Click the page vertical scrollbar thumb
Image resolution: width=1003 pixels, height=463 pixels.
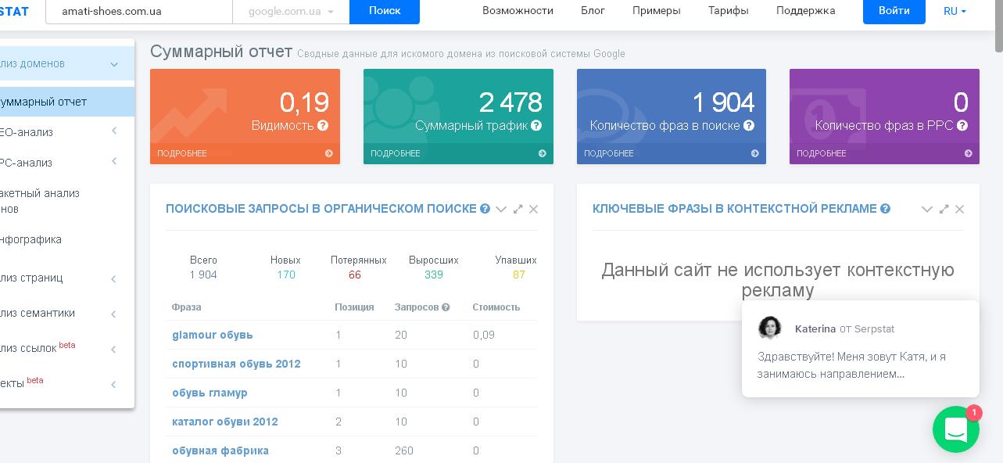pyautogui.click(x=998, y=27)
